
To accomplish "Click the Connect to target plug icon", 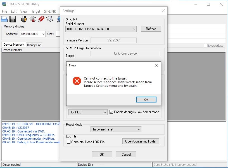I will coord(24,19).
